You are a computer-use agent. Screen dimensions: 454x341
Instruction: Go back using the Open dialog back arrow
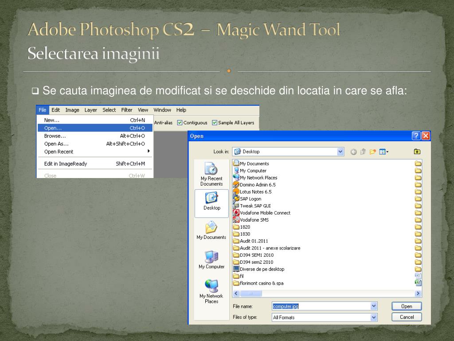point(353,152)
